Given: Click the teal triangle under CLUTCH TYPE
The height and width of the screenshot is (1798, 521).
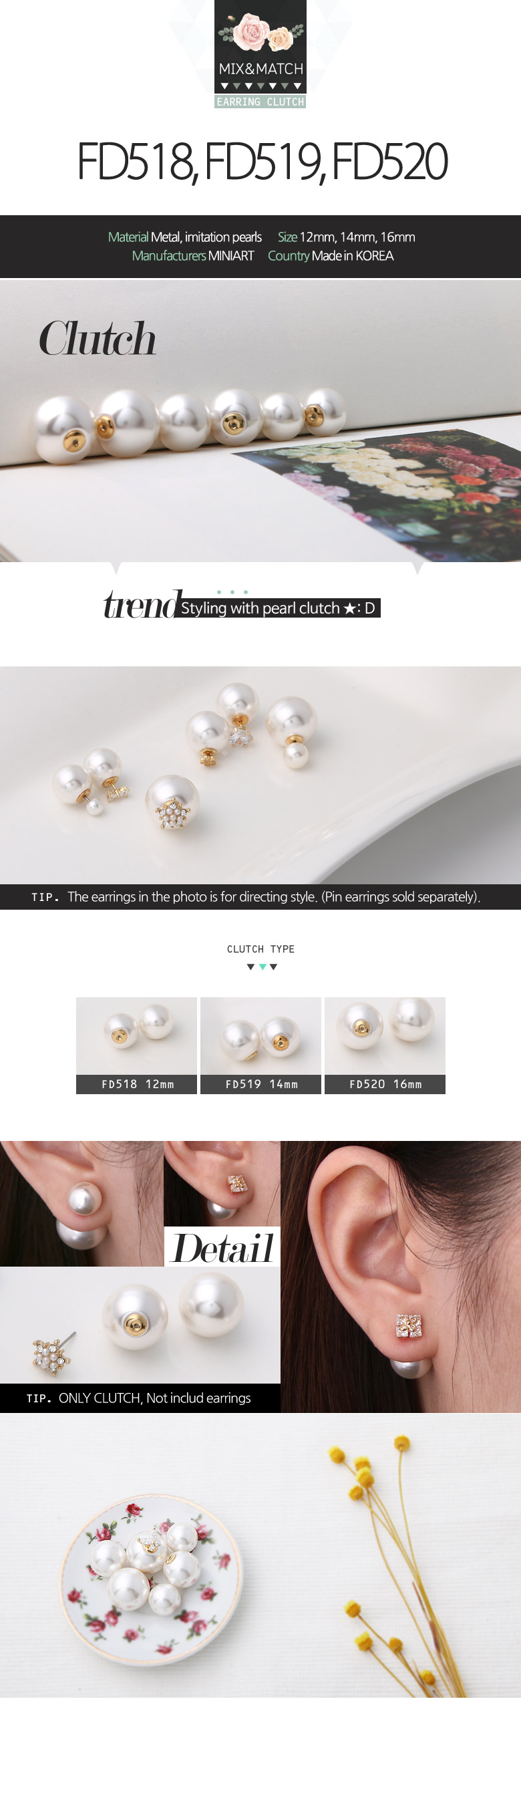Looking at the screenshot, I should (263, 967).
